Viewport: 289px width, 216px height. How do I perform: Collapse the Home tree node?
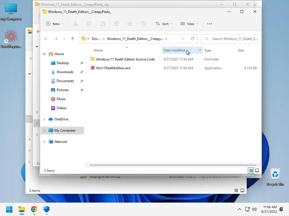click(44, 54)
